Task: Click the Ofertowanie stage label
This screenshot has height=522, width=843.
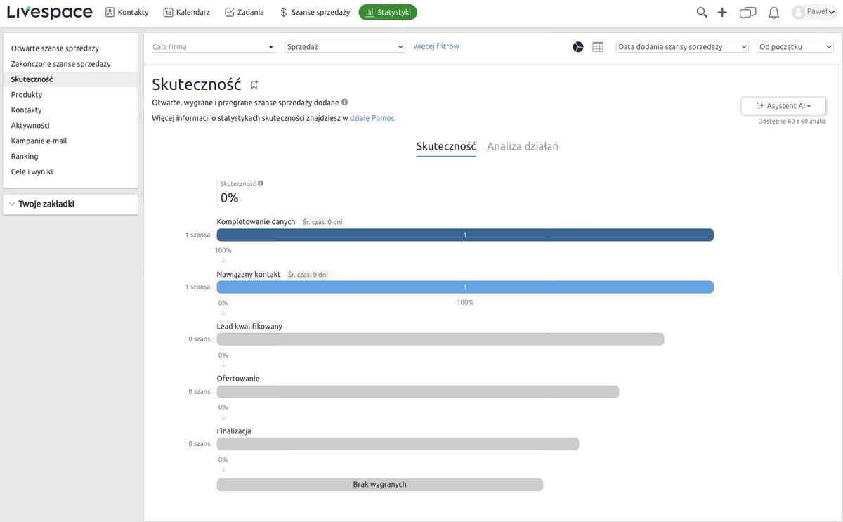Action: pyautogui.click(x=238, y=379)
